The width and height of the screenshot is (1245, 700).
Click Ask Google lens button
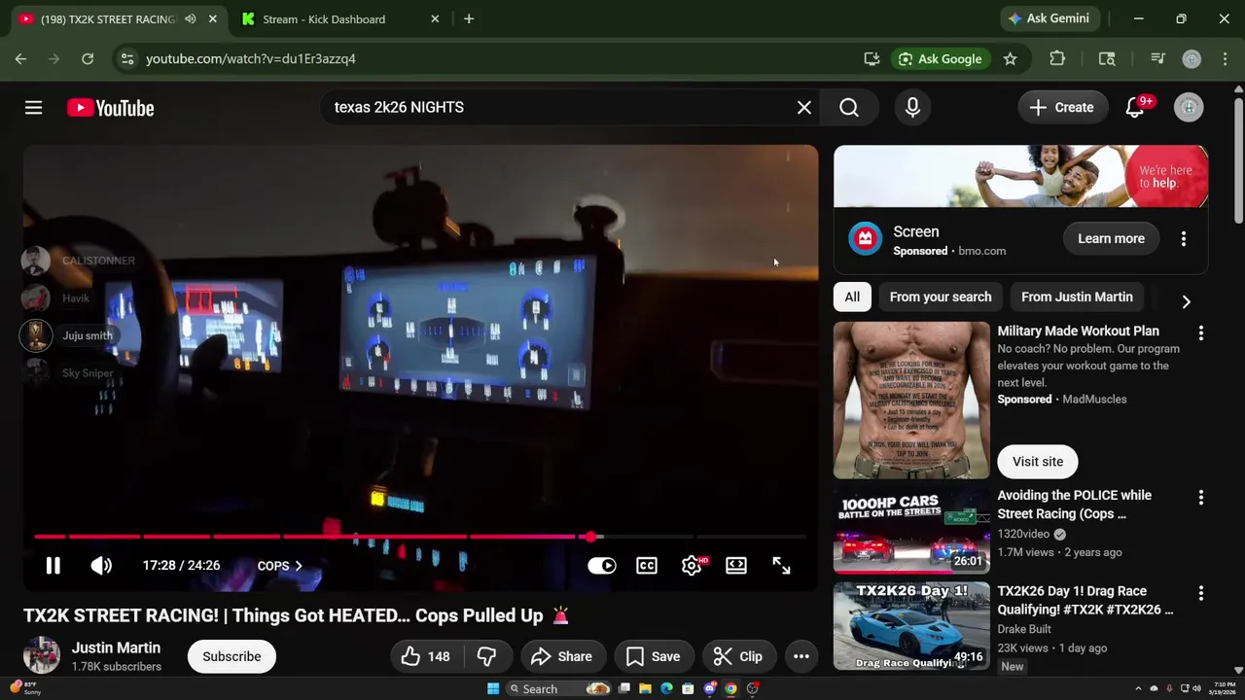click(940, 59)
